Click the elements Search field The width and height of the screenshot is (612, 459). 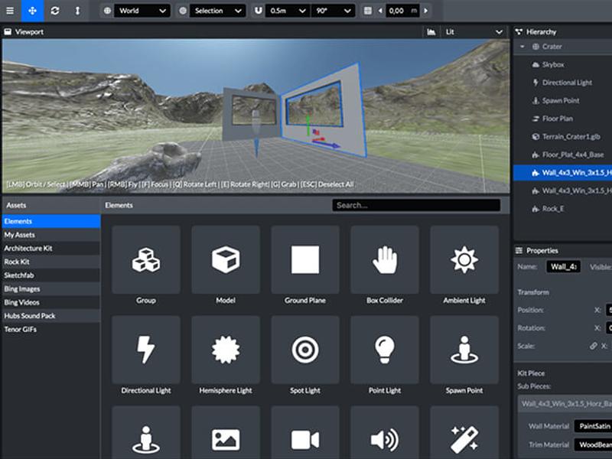[417, 204]
